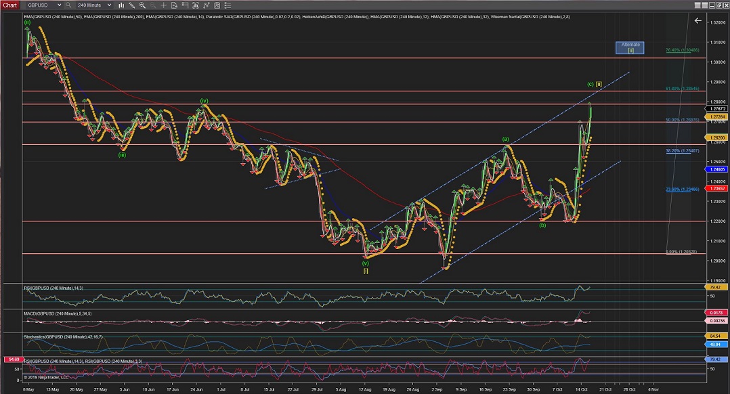Select the MACD(GBPUSD) 5,34,5 panel label
Screen dimensions: 730x394
pyautogui.click(x=58, y=313)
